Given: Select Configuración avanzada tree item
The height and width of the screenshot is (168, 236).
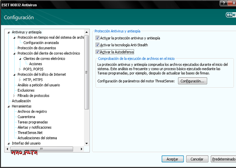Looking at the screenshot, I should [41, 43].
